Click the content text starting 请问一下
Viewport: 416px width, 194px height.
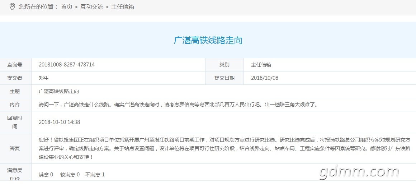tap(178, 105)
